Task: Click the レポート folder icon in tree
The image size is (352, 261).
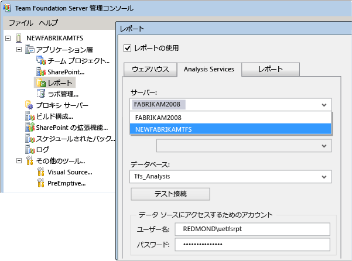Action: [41, 83]
